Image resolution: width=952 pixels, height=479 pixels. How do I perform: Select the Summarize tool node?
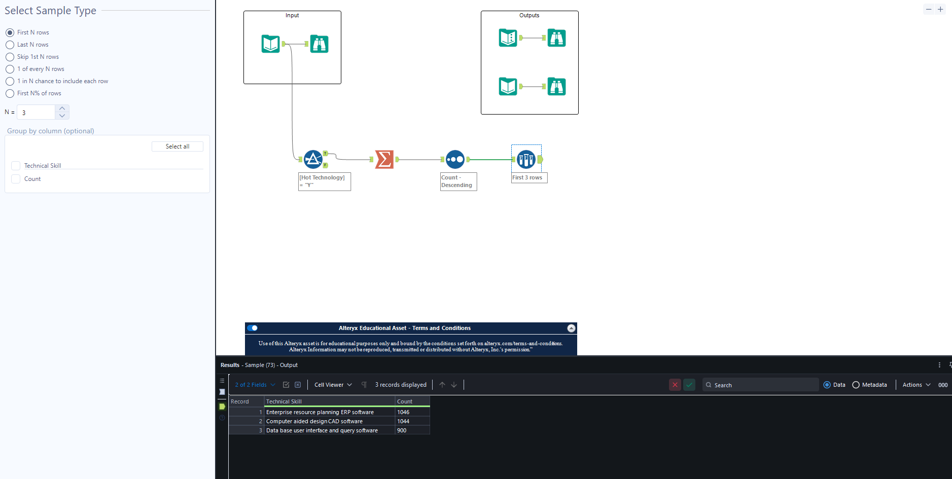click(x=384, y=159)
